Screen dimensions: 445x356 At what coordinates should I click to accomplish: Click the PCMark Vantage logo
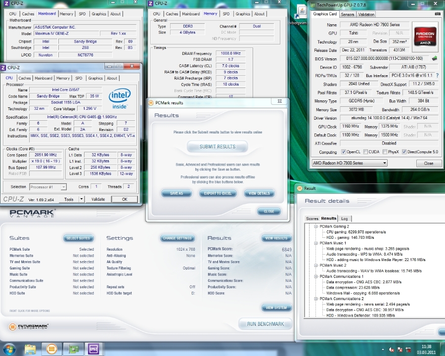click(x=32, y=213)
